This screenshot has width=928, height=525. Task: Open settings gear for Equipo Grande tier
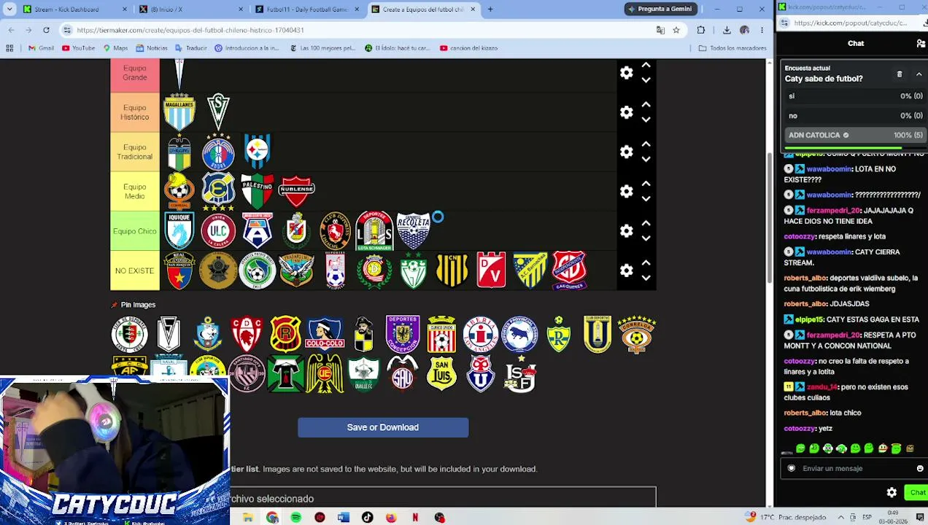(x=626, y=72)
